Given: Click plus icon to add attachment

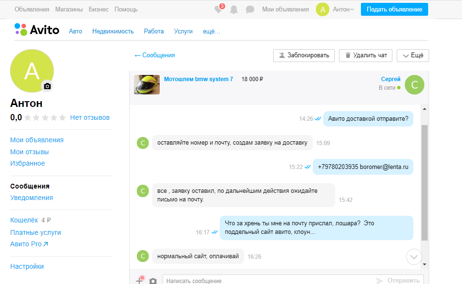Looking at the screenshot, I should tap(139, 281).
